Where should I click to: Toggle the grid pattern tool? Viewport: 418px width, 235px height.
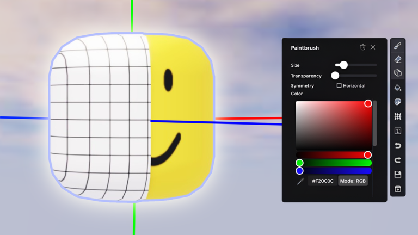397,116
